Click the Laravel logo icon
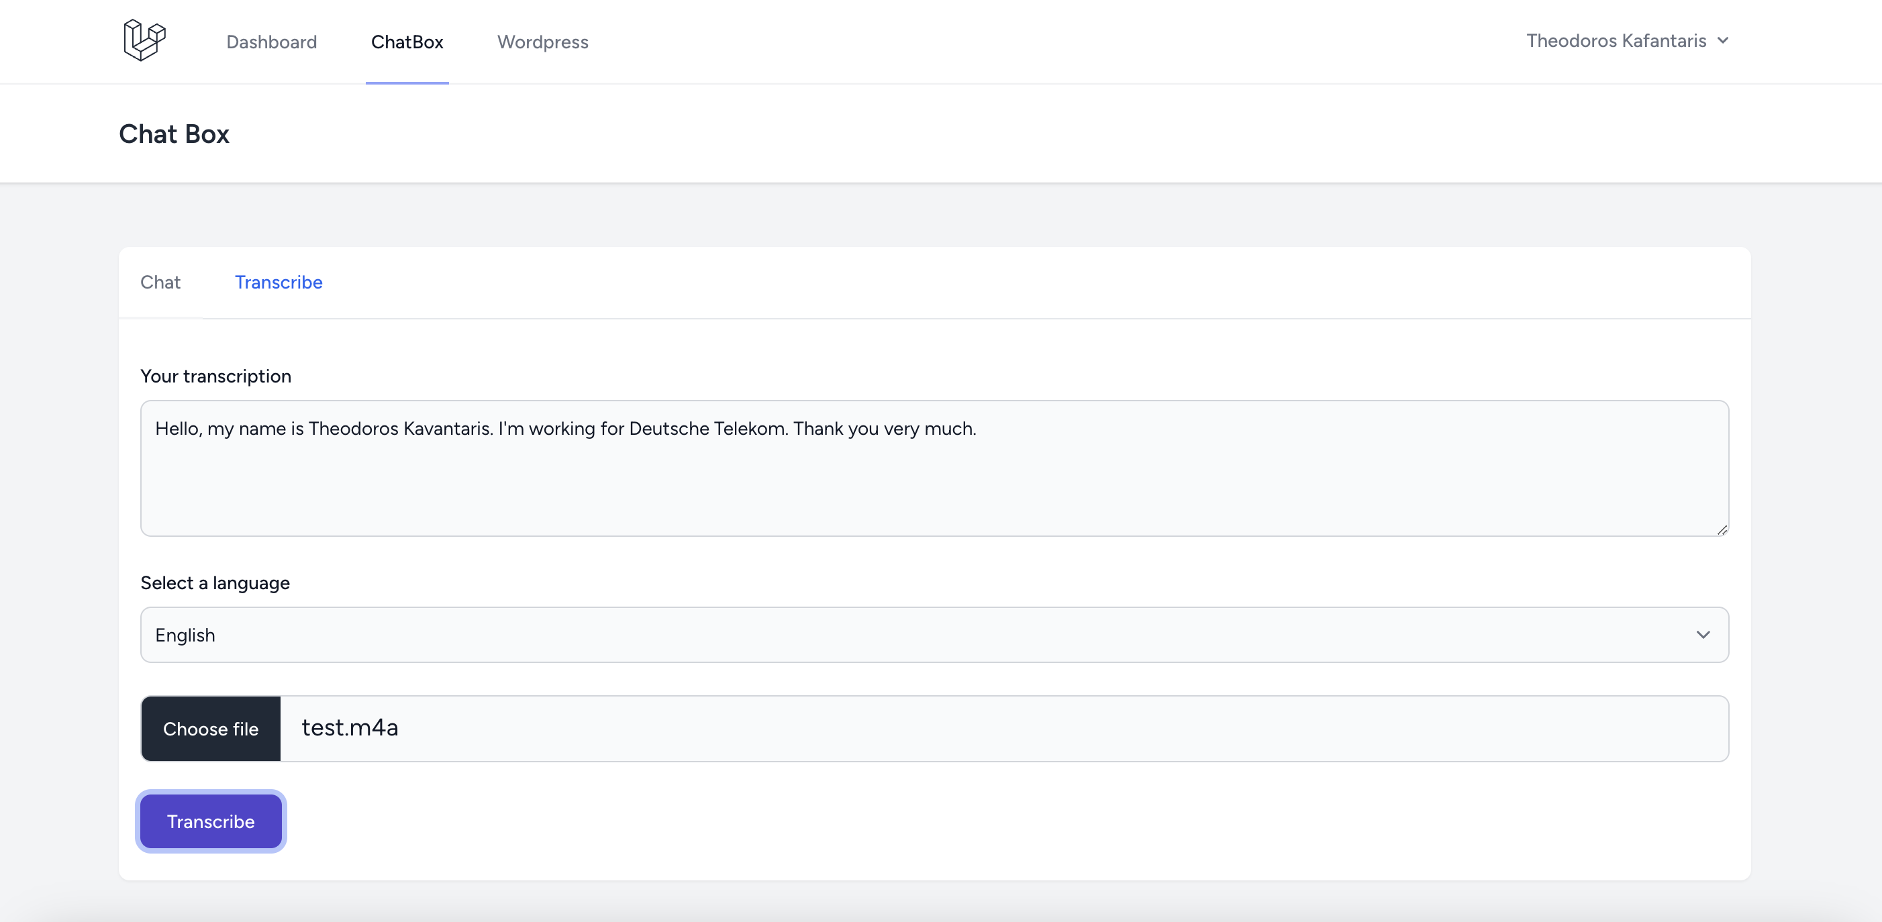Viewport: 1882px width, 922px height. pyautogui.click(x=145, y=40)
